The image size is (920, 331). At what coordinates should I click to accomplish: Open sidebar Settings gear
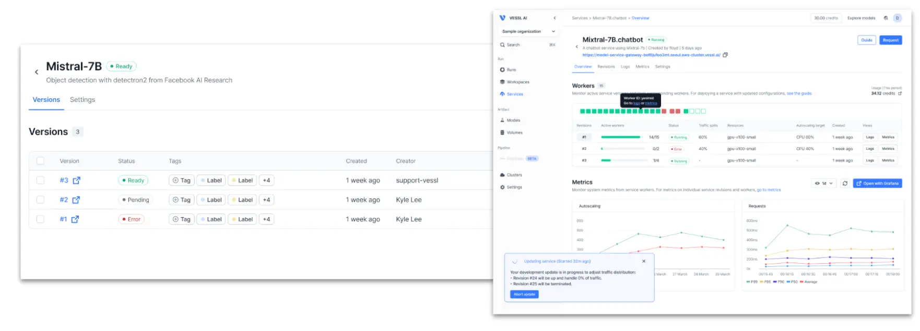[x=511, y=187]
